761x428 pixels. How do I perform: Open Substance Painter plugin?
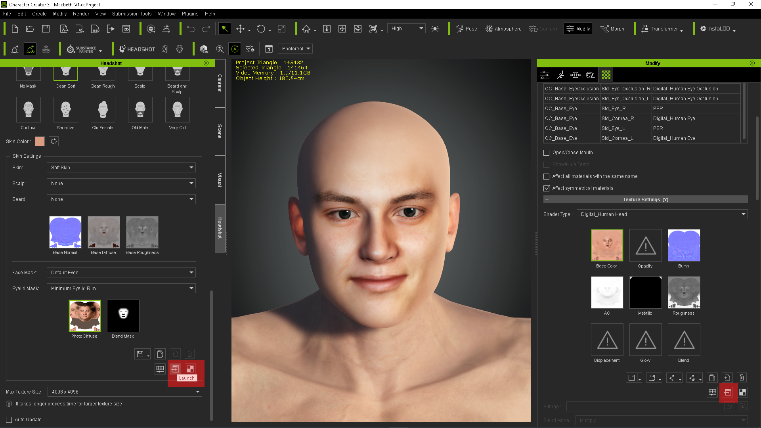click(x=84, y=49)
